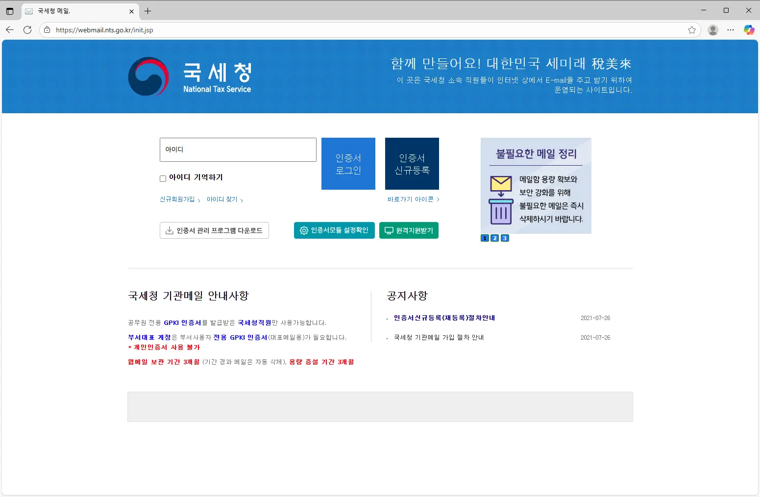The image size is (760, 497).
Task: View site information lock icon
Action: 47,30
